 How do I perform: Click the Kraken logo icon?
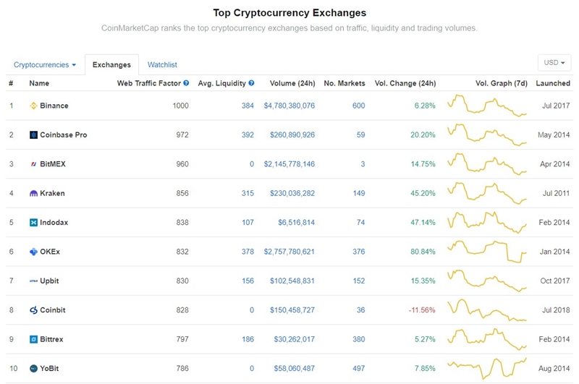coord(33,194)
